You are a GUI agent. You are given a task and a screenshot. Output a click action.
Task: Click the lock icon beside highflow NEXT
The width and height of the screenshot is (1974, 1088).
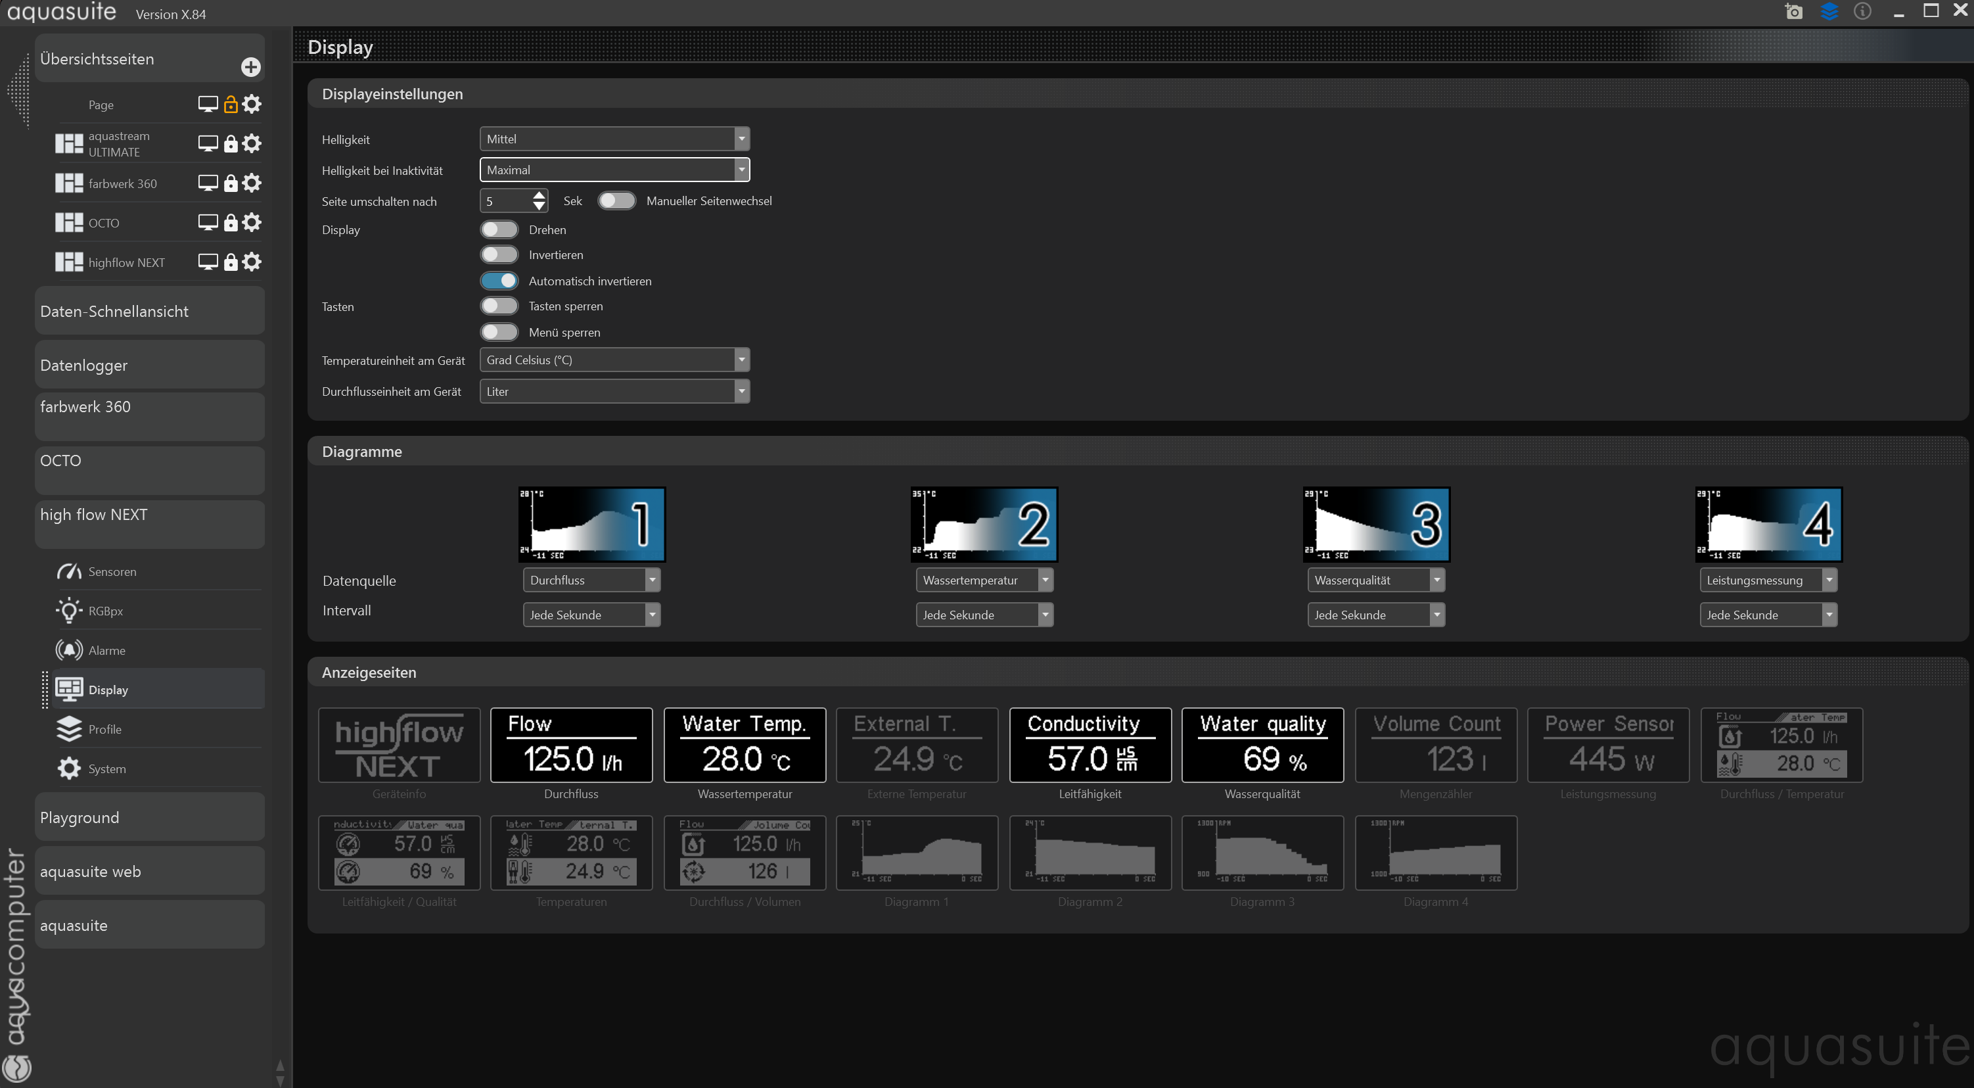click(231, 262)
